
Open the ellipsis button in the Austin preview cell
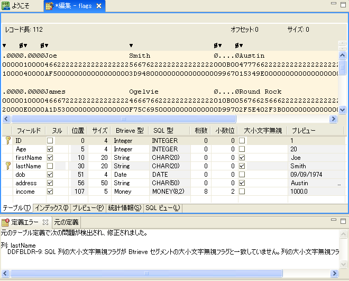[339, 183]
